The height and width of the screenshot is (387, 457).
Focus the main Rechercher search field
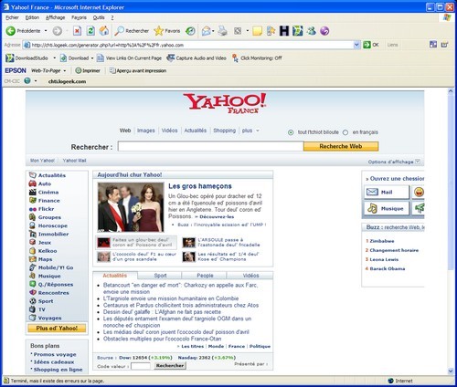tap(210, 146)
